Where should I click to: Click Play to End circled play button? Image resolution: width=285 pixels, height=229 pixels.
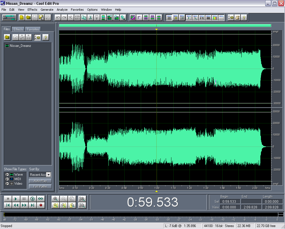(x=32, y=199)
